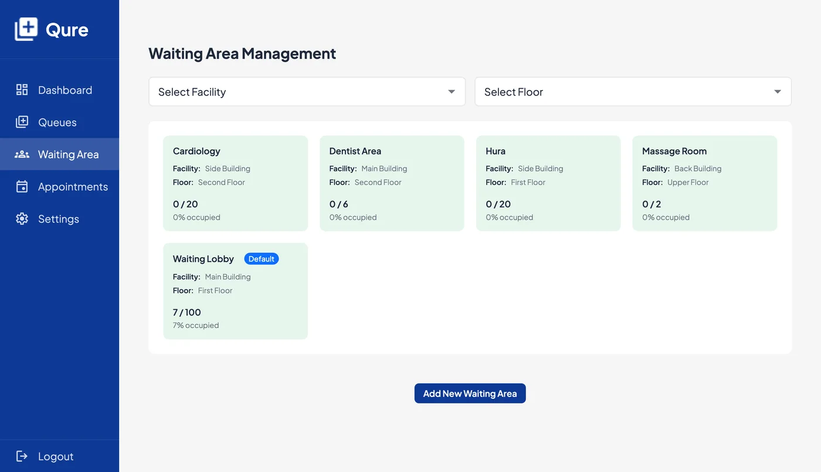The width and height of the screenshot is (821, 472).
Task: Click the Appointments calendar icon
Action: 22,186
